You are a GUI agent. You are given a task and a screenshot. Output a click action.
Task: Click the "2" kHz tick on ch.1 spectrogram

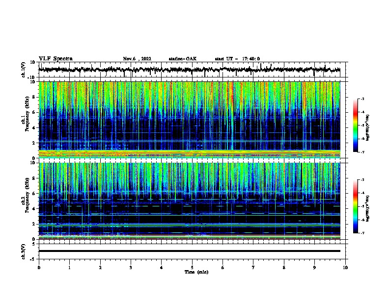[34, 143]
